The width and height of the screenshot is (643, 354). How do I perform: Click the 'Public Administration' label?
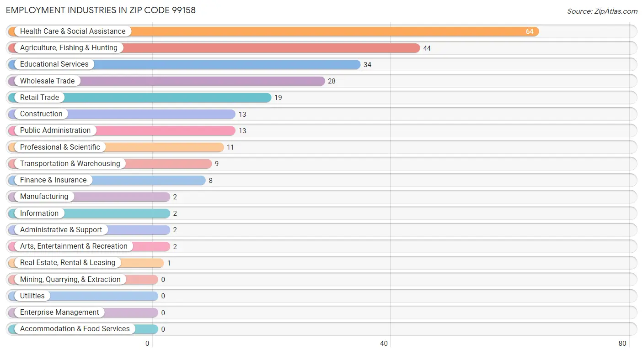click(x=55, y=130)
